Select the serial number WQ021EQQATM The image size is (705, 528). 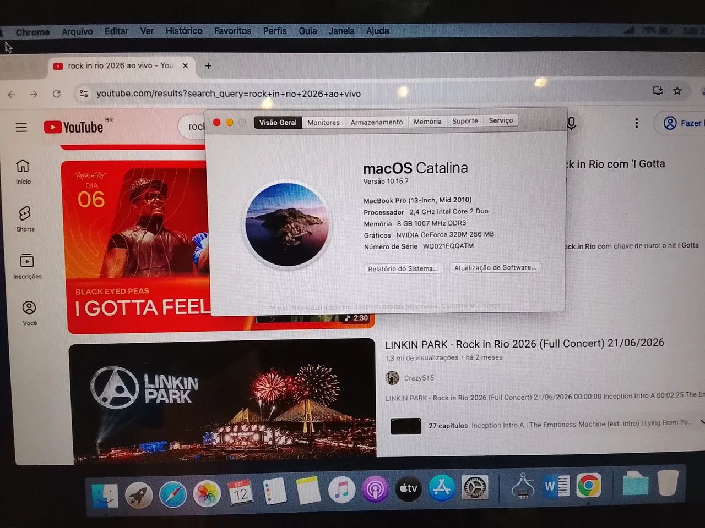point(448,246)
